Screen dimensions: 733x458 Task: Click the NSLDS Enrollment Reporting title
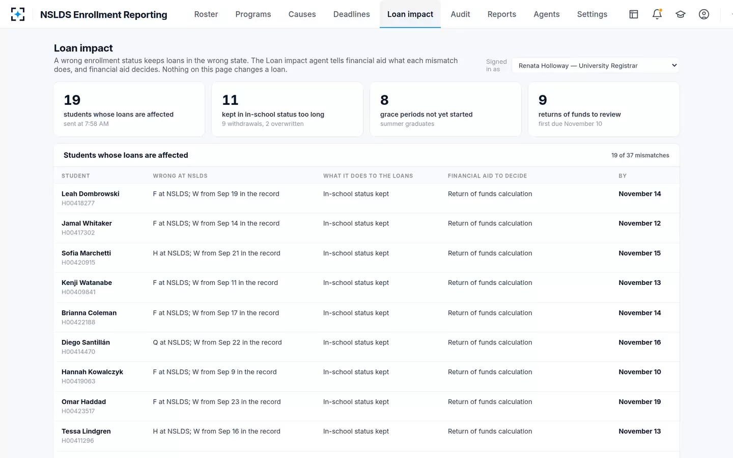tap(104, 15)
